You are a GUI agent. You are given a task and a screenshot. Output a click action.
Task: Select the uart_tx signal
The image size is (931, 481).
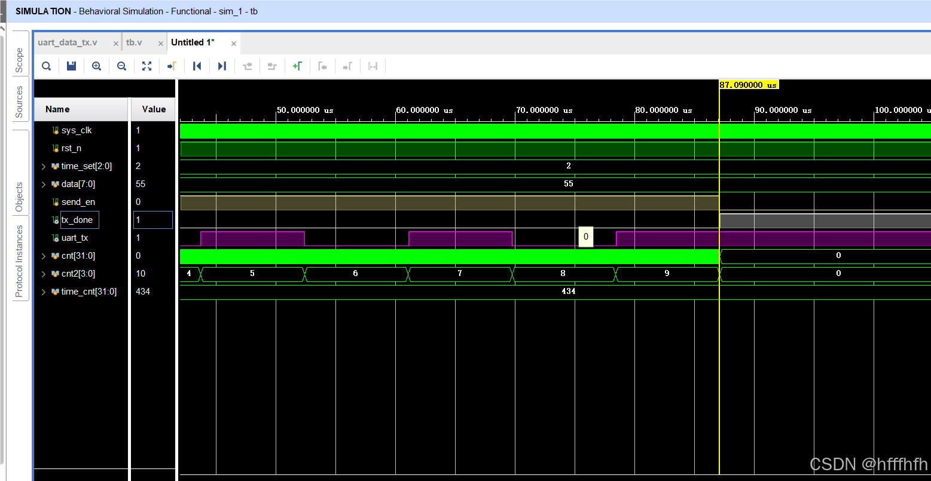pyautogui.click(x=75, y=238)
